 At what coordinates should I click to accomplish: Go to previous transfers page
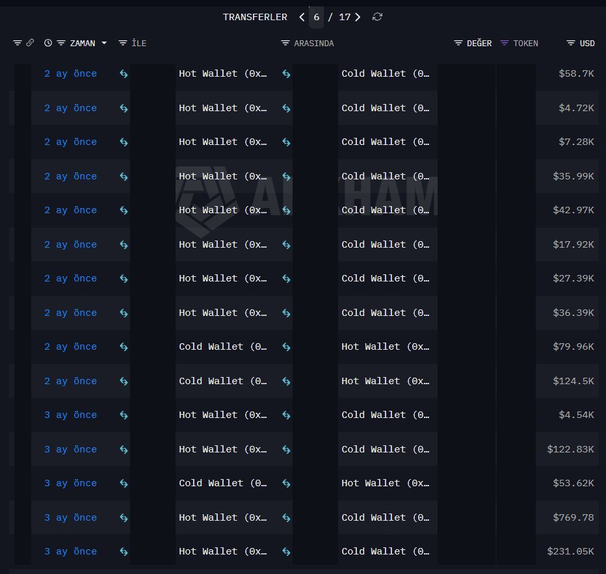tap(302, 17)
